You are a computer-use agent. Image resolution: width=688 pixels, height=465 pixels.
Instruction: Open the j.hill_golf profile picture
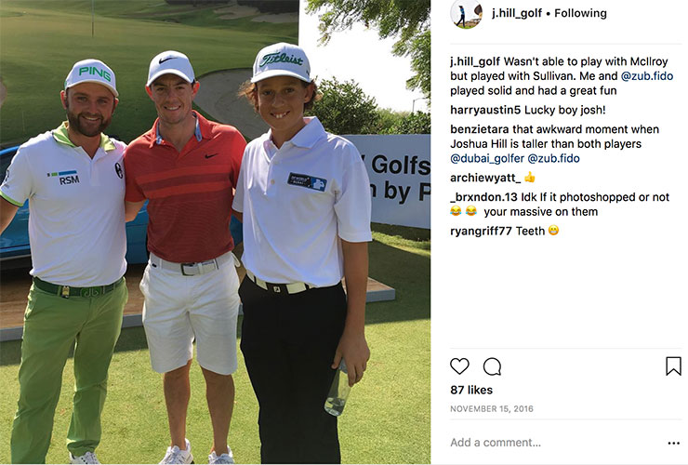point(466,14)
